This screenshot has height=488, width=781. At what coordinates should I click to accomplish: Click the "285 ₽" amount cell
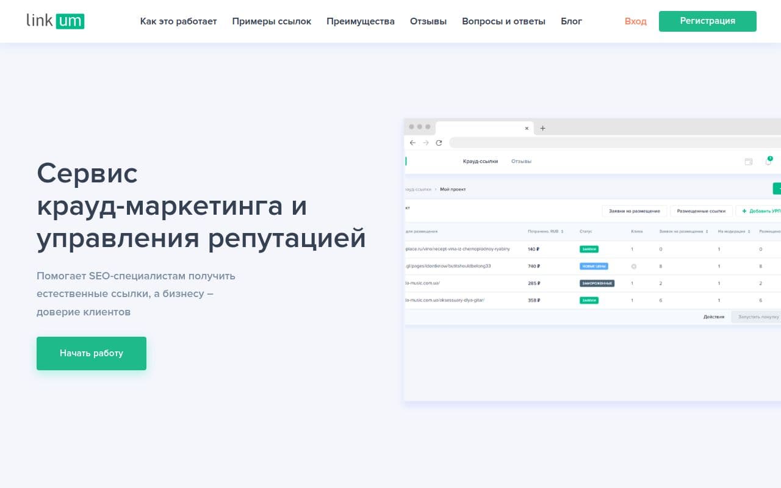(534, 283)
